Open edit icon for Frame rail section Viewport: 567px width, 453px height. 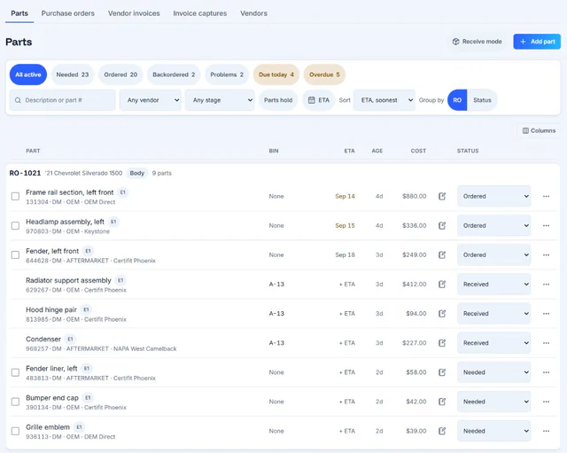click(442, 196)
